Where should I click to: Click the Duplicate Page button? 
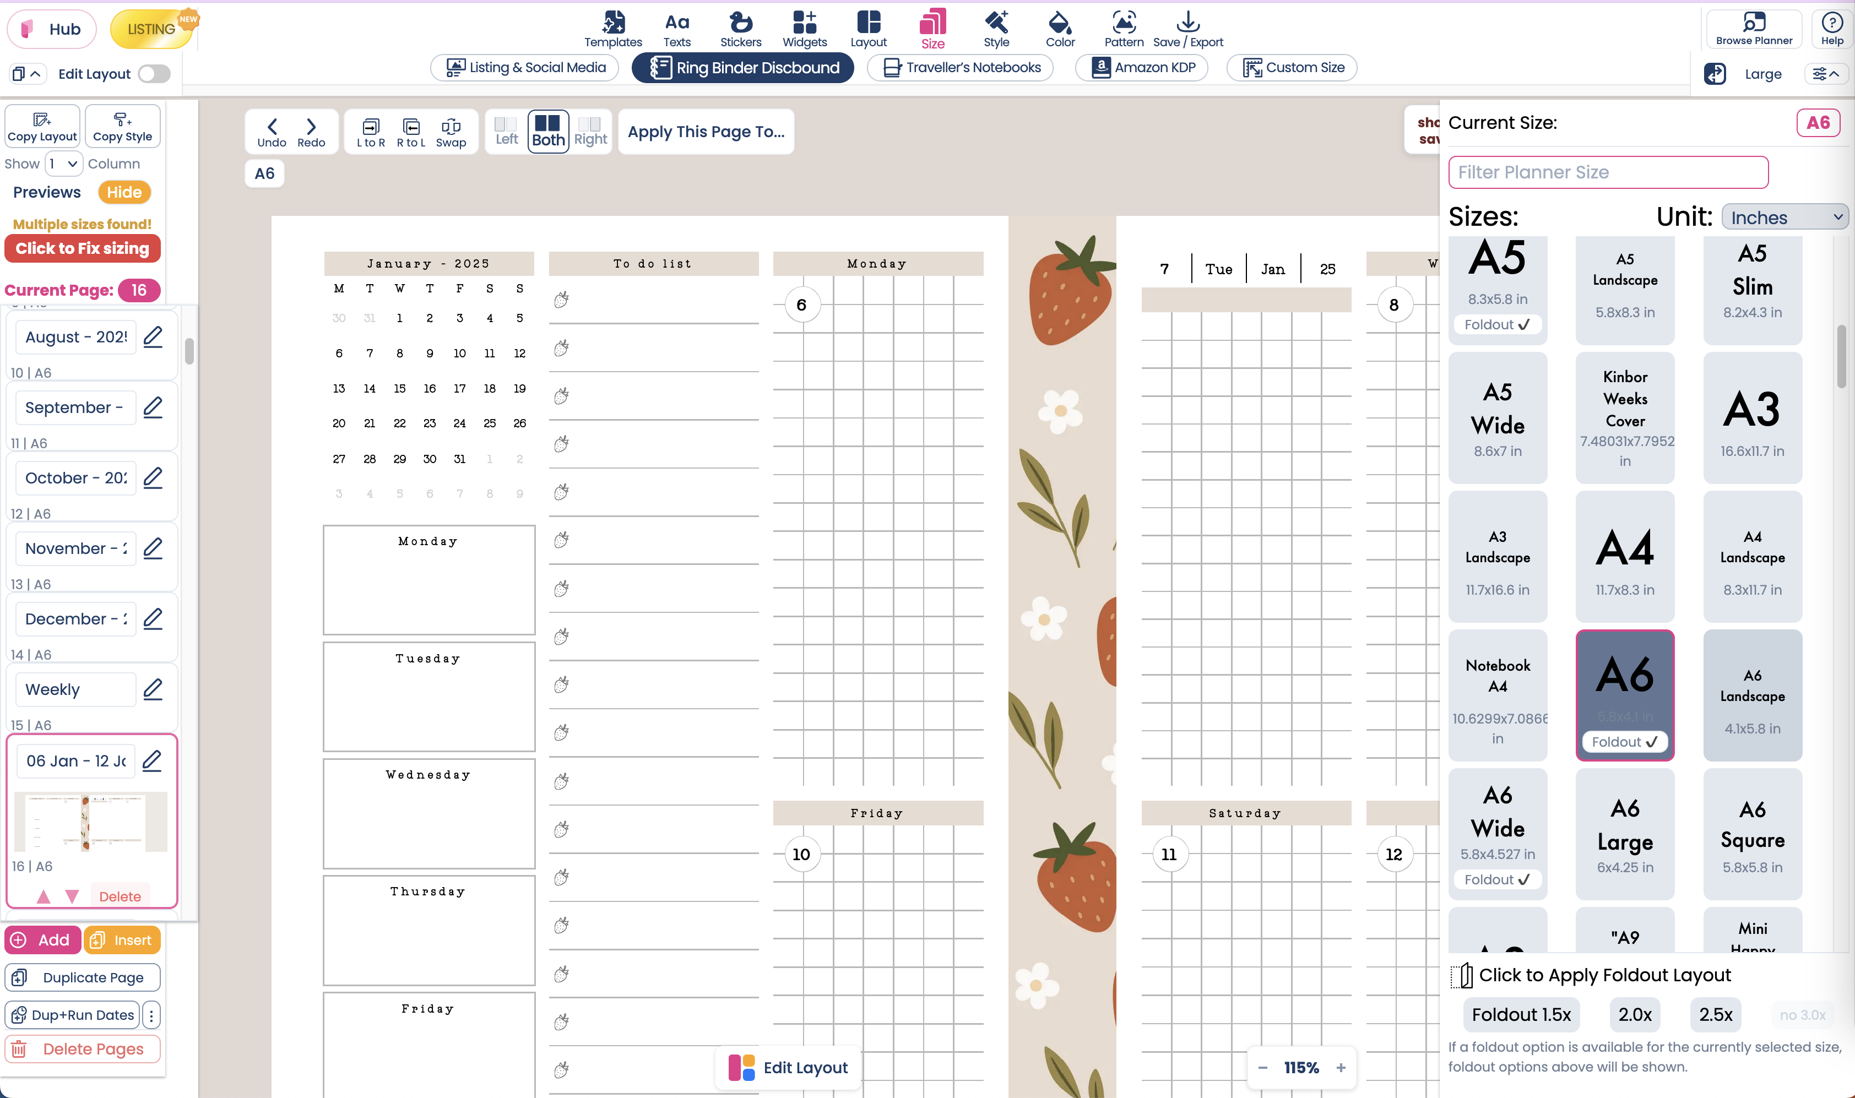point(82,977)
